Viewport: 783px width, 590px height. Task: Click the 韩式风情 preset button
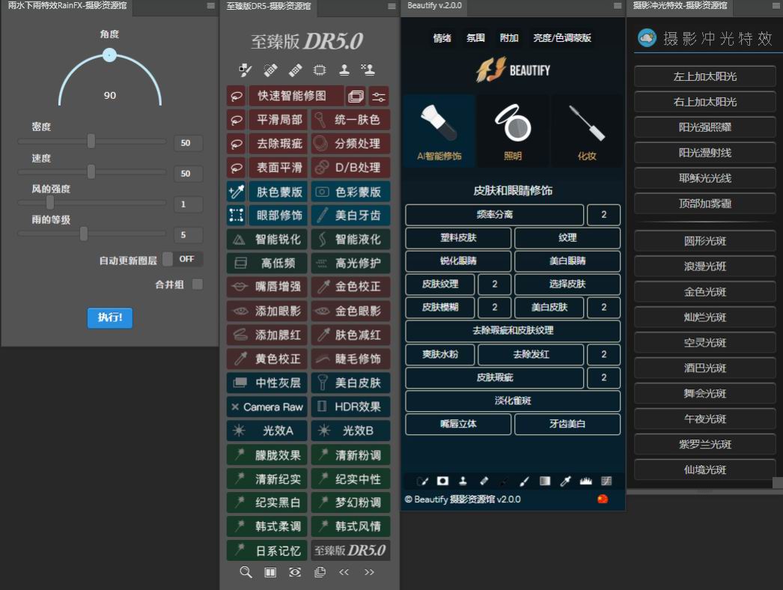pyautogui.click(x=350, y=526)
